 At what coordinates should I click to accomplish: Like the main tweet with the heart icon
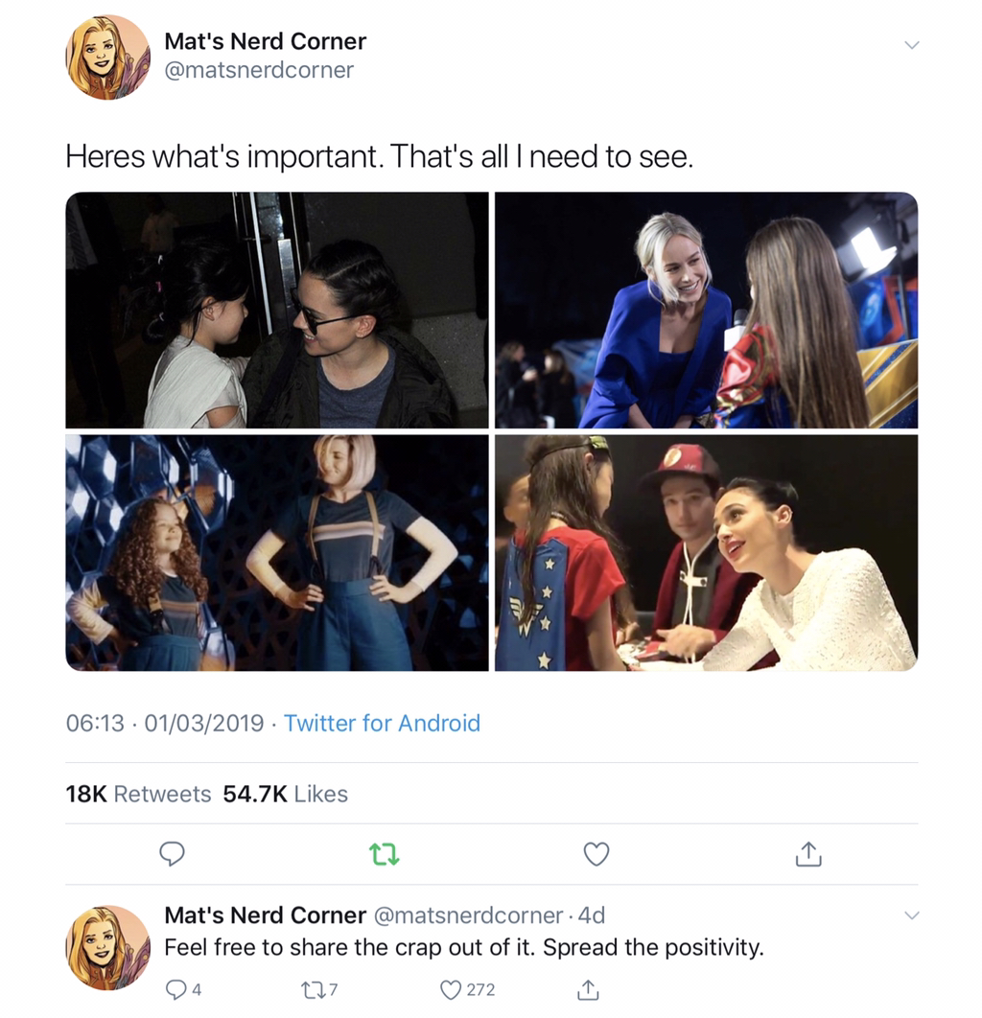point(596,854)
